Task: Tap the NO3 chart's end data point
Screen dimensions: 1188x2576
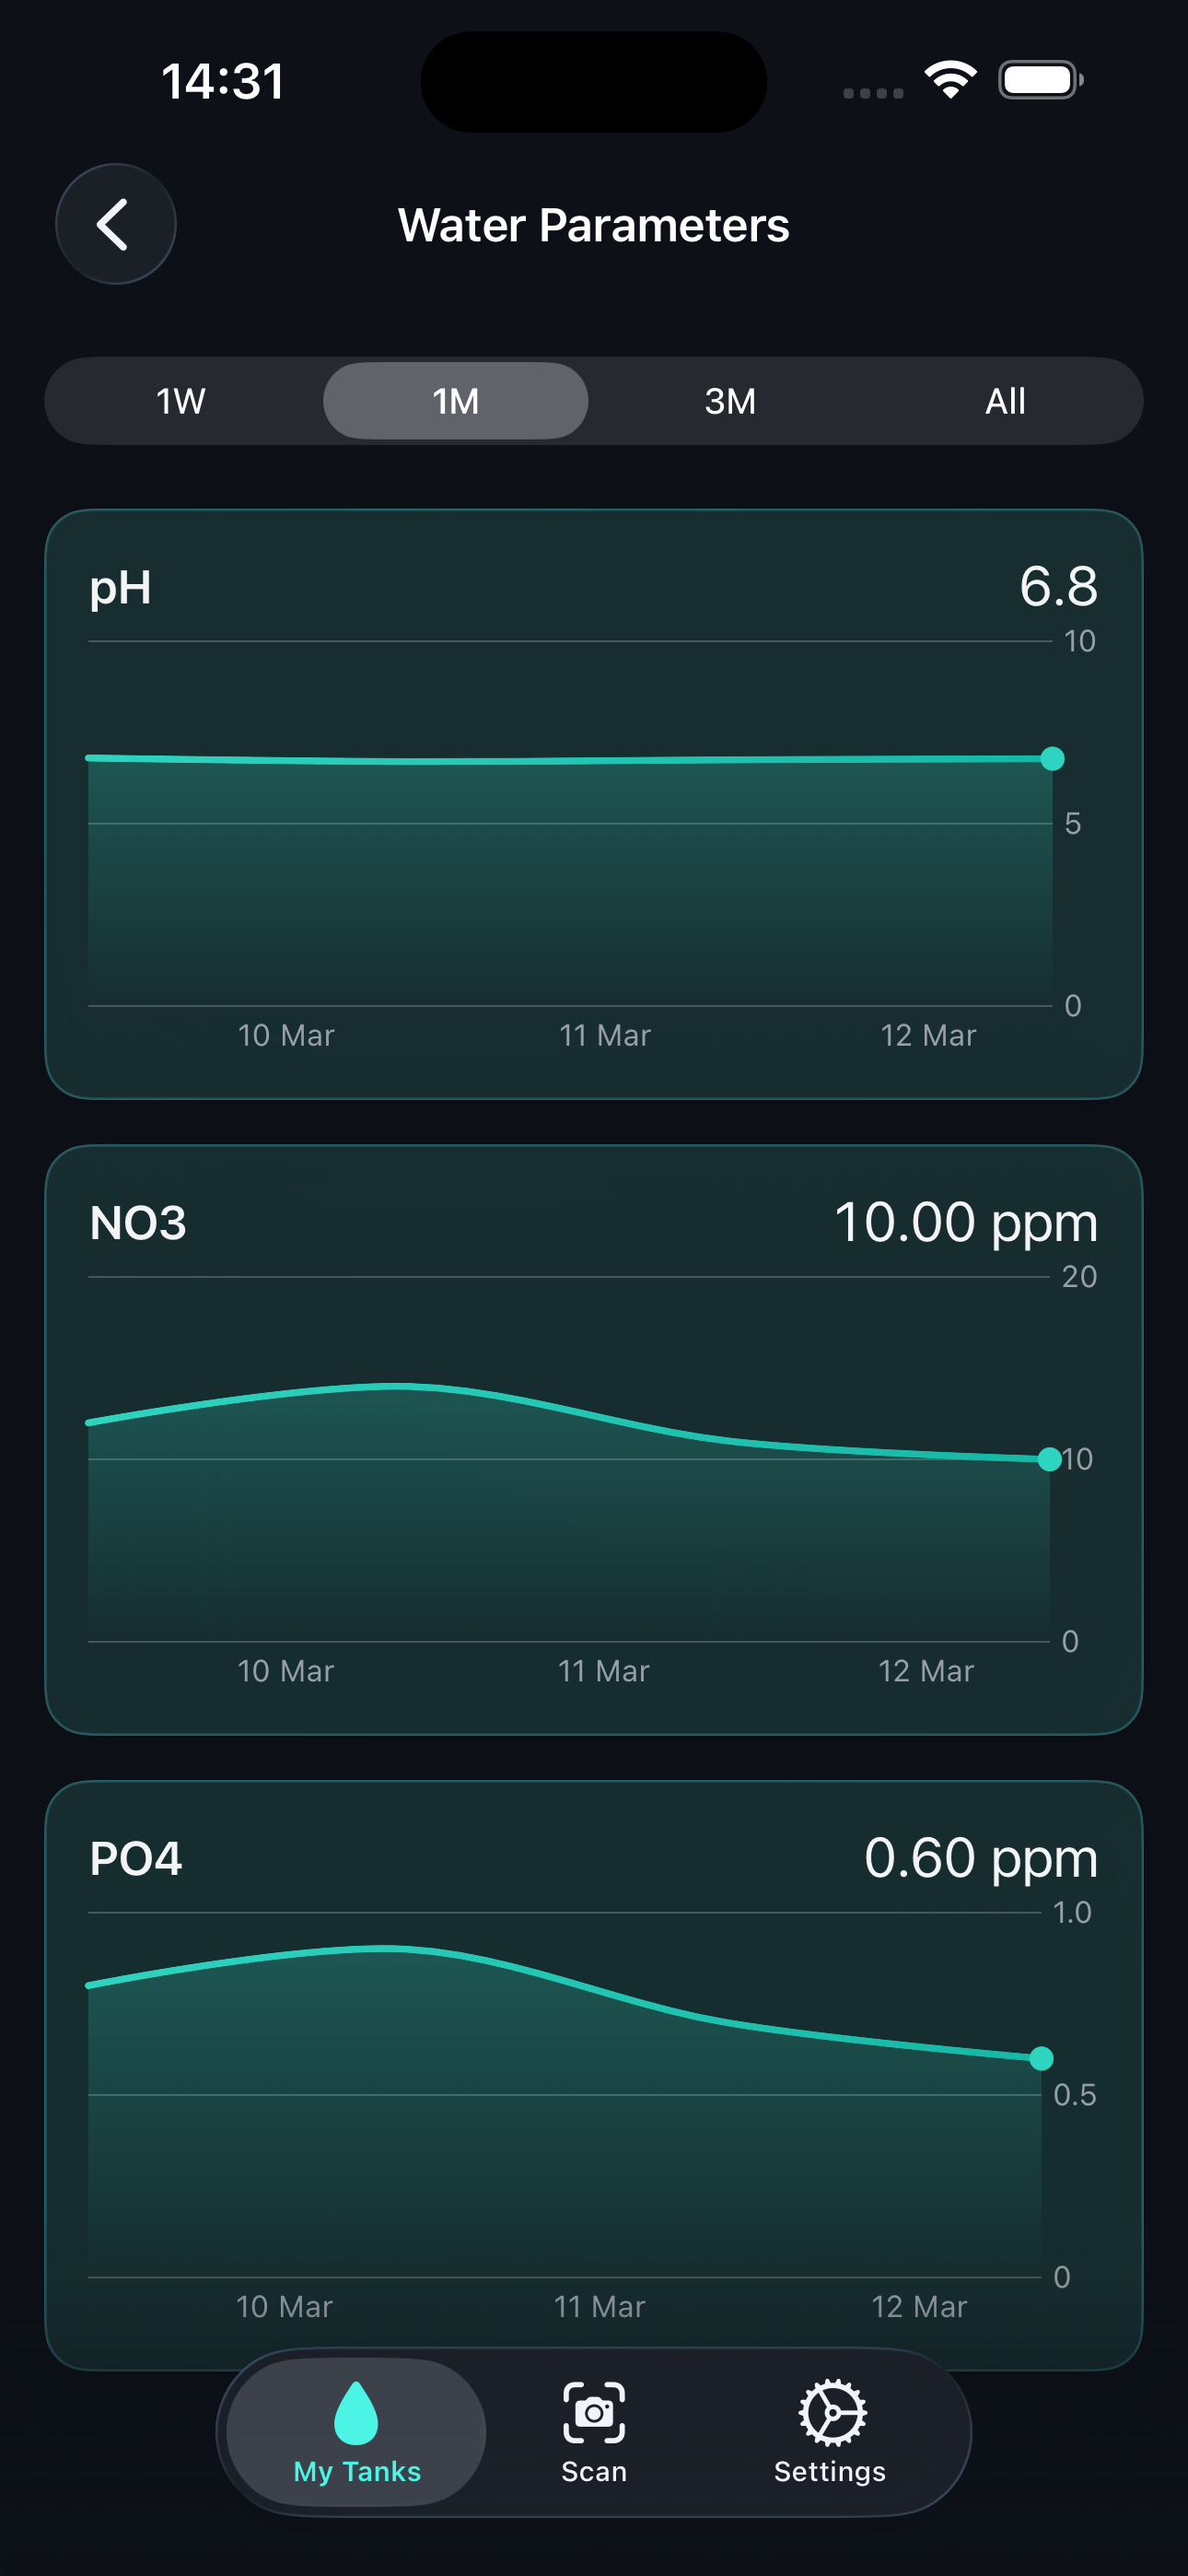Action: (1049, 1460)
